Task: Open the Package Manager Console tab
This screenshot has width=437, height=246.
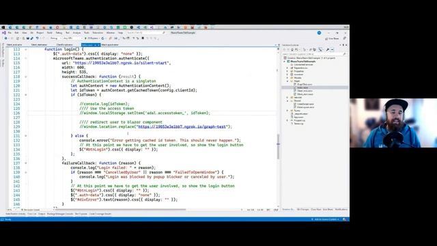Action: [x=60, y=214]
